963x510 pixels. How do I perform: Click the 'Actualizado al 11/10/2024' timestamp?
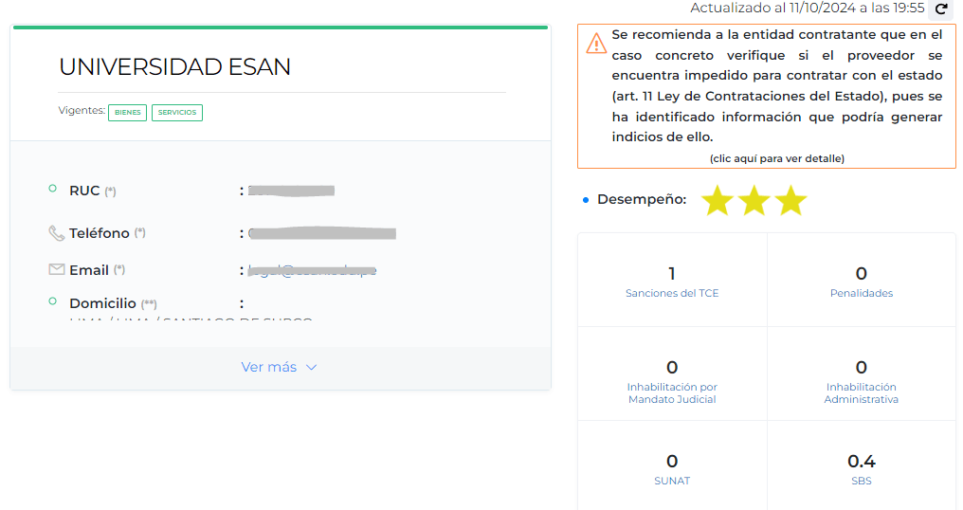click(x=807, y=8)
